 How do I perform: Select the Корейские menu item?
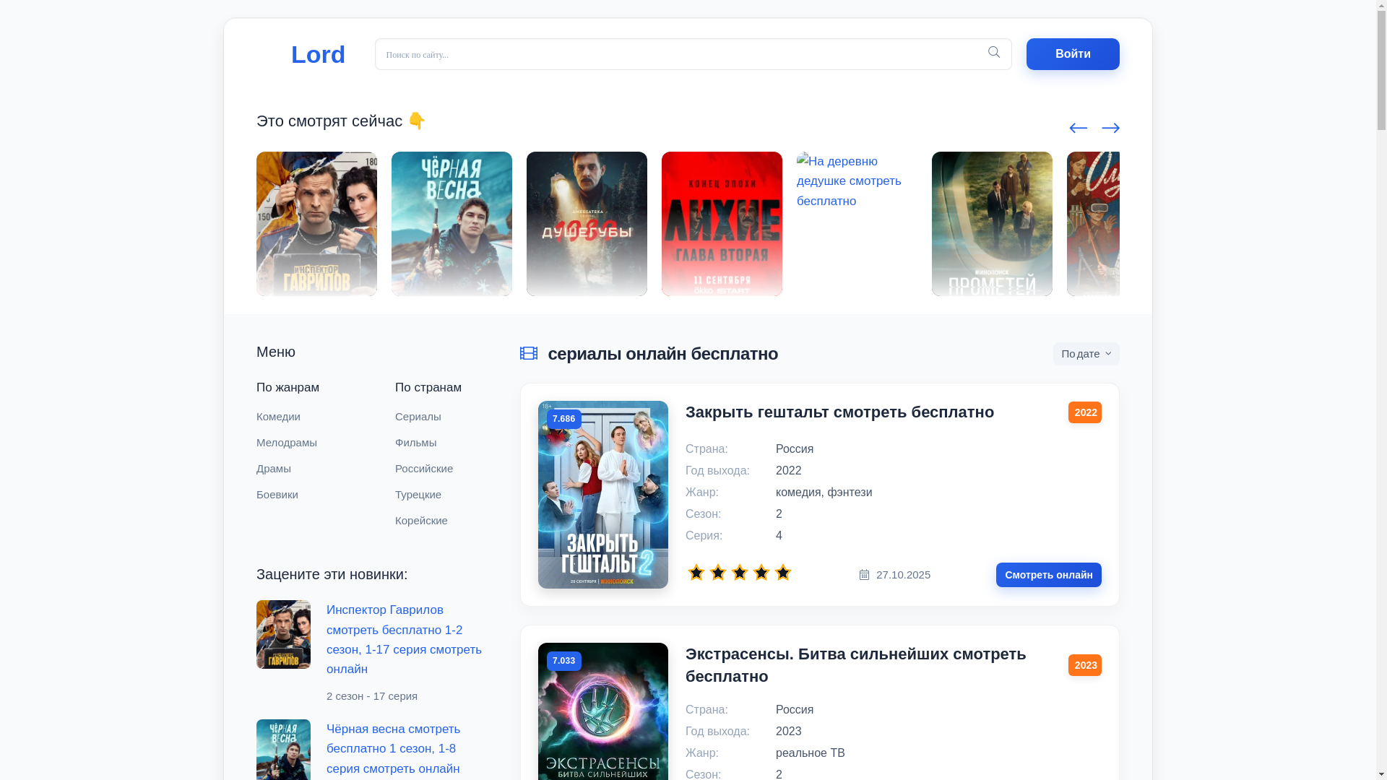(421, 521)
